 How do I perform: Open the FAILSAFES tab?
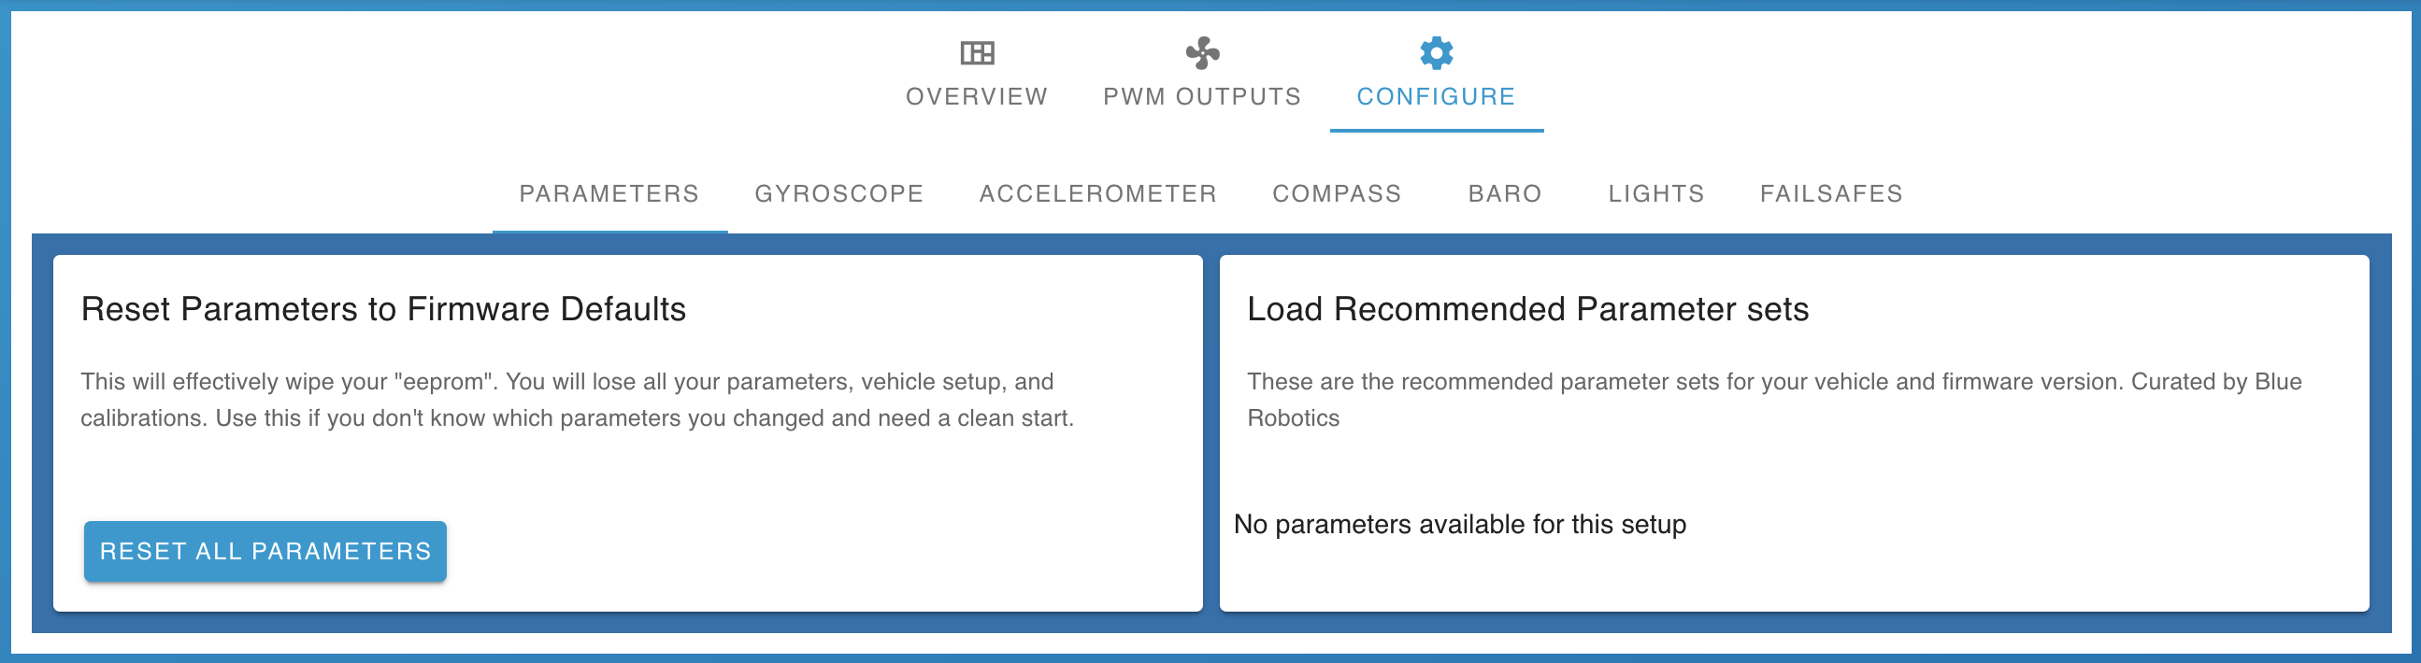1831,193
